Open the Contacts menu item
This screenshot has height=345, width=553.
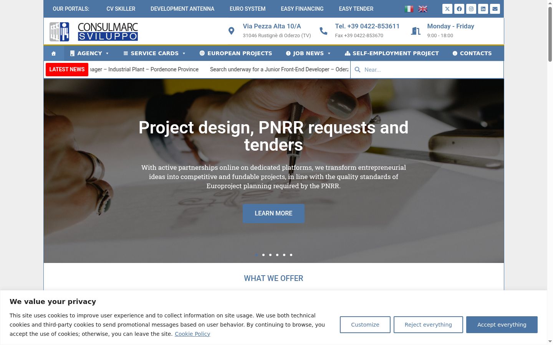coord(472,53)
